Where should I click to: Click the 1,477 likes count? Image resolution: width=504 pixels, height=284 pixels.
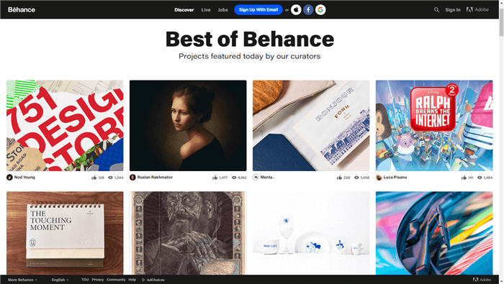[x=223, y=178]
